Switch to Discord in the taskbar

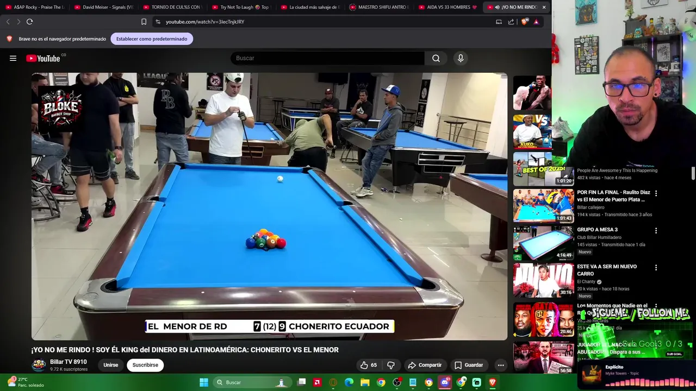coord(445,382)
